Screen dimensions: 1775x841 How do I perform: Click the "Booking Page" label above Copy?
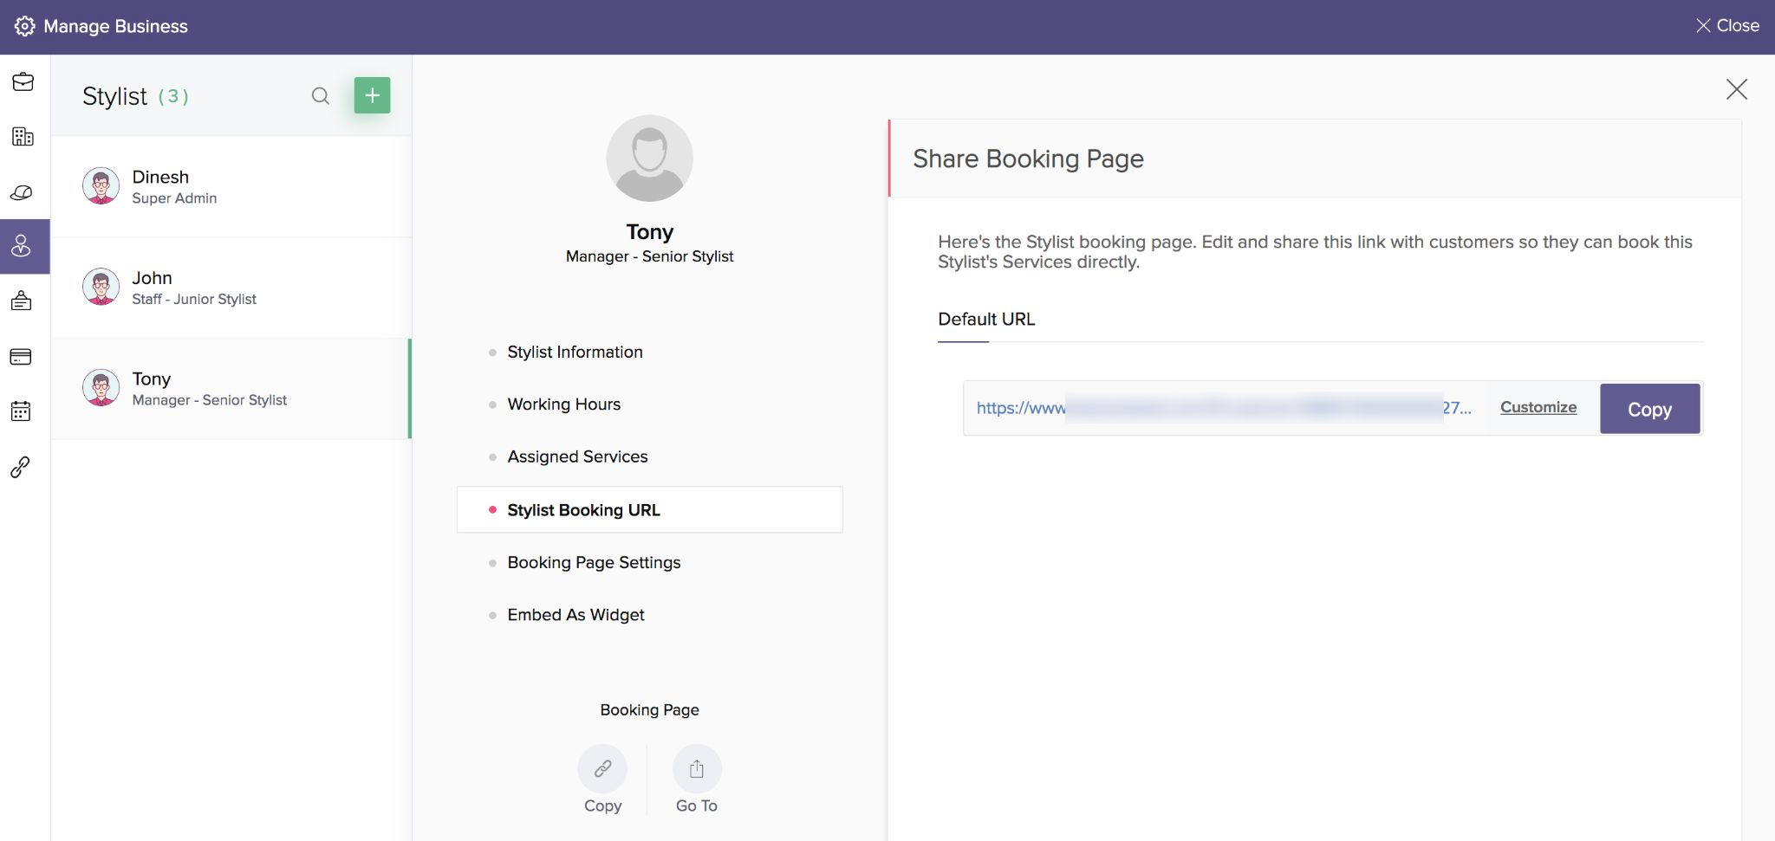[x=650, y=710]
